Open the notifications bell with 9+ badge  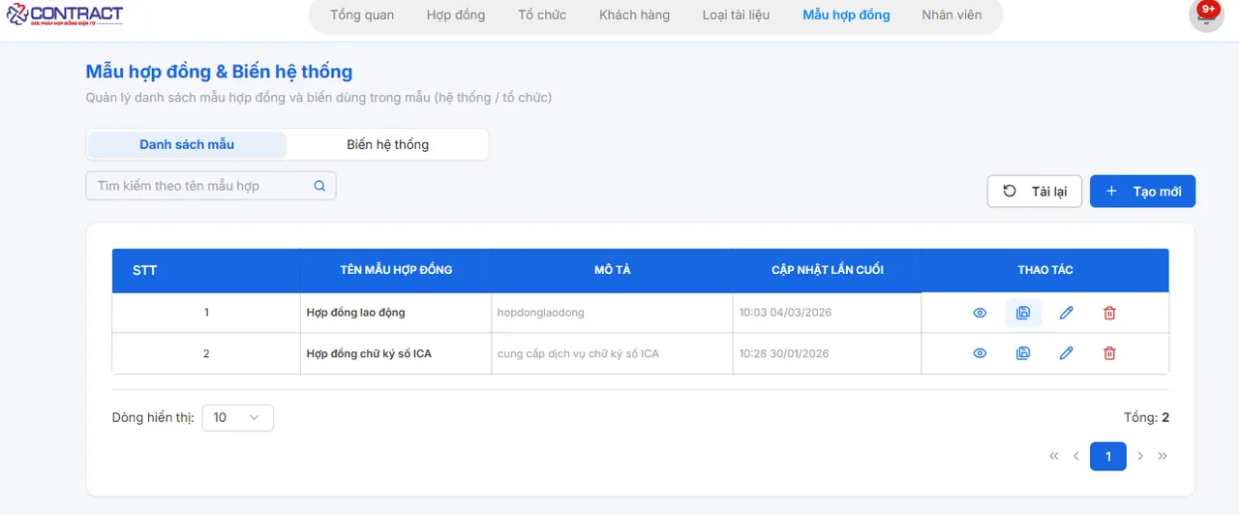1206,15
